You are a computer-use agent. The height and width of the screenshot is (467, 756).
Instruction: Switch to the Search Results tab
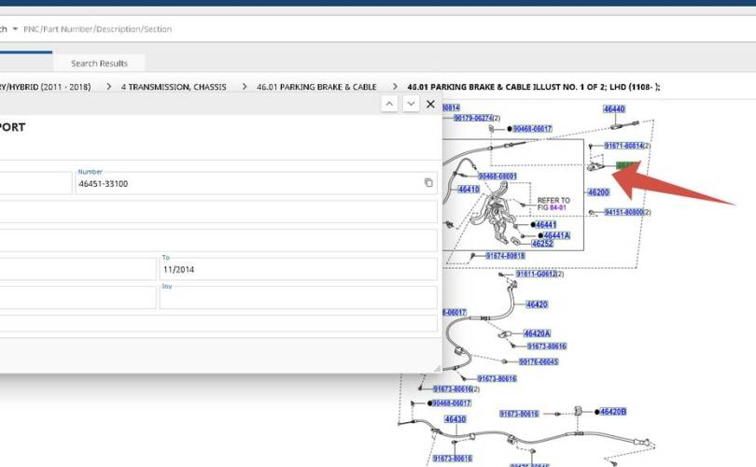point(100,63)
